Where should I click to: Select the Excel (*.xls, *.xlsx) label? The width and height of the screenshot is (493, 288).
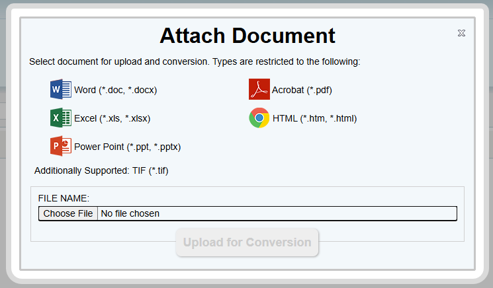click(x=112, y=119)
